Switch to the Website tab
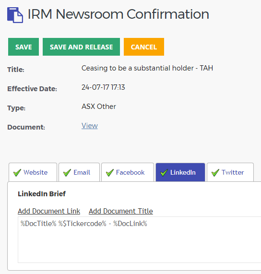The height and width of the screenshot is (274, 261). click(33, 172)
